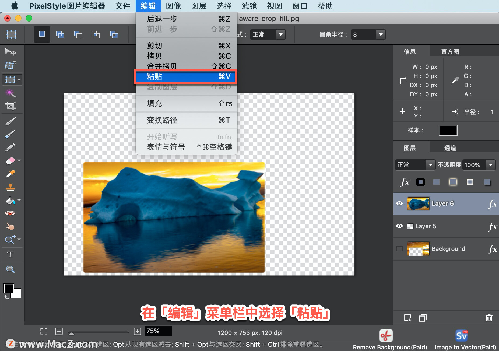Click the black 样本 color swatch
The width and height of the screenshot is (499, 351).
[x=448, y=130]
